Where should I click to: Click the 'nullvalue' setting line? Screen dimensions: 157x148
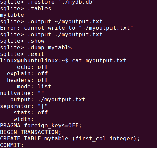22,93
